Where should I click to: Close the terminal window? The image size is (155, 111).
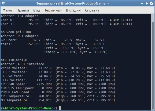(152, 3)
